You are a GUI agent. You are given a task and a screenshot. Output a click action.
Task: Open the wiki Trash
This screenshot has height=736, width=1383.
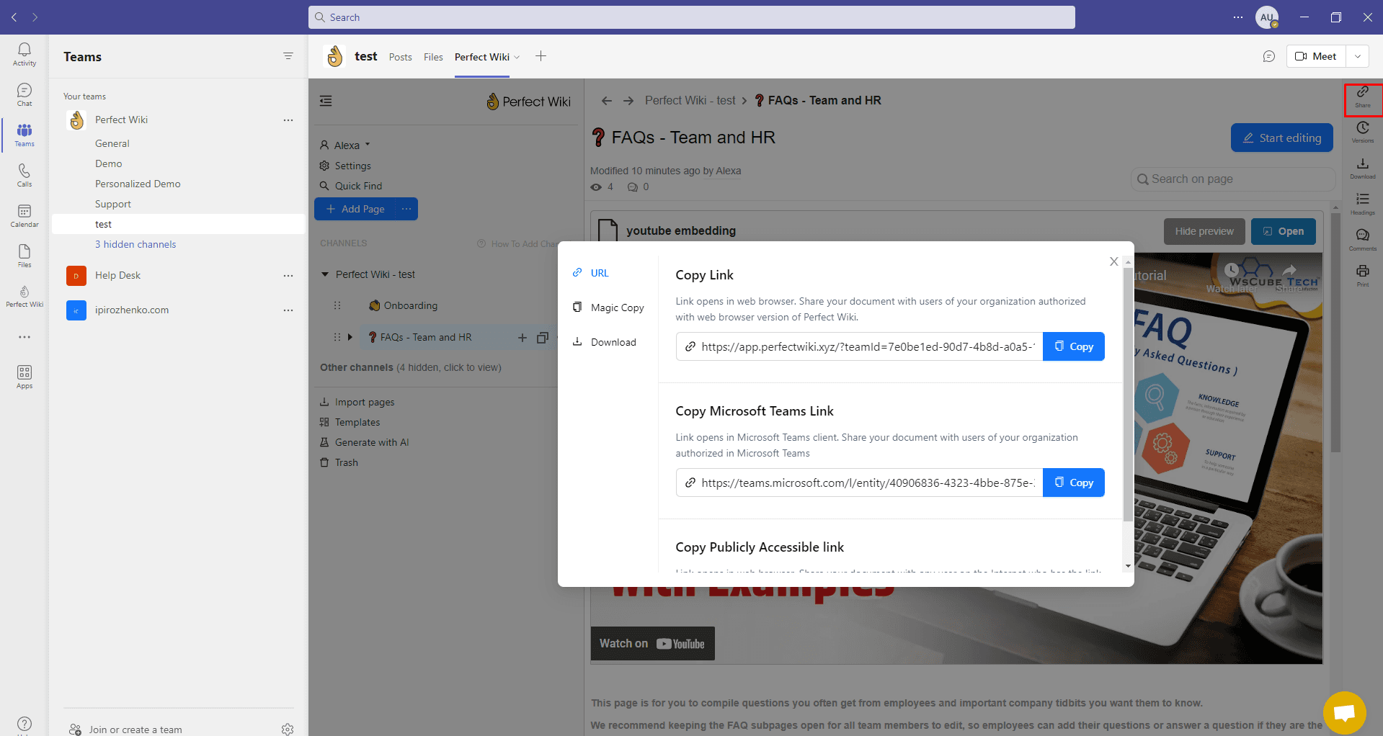(339, 462)
